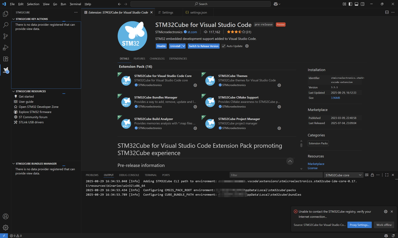Image resolution: width=398 pixels, height=238 pixels.
Task: Open gear for STM32Cube Build Analyzer
Action: 195,128
